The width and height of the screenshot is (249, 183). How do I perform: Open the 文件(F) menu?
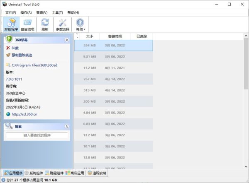[x=11, y=12]
